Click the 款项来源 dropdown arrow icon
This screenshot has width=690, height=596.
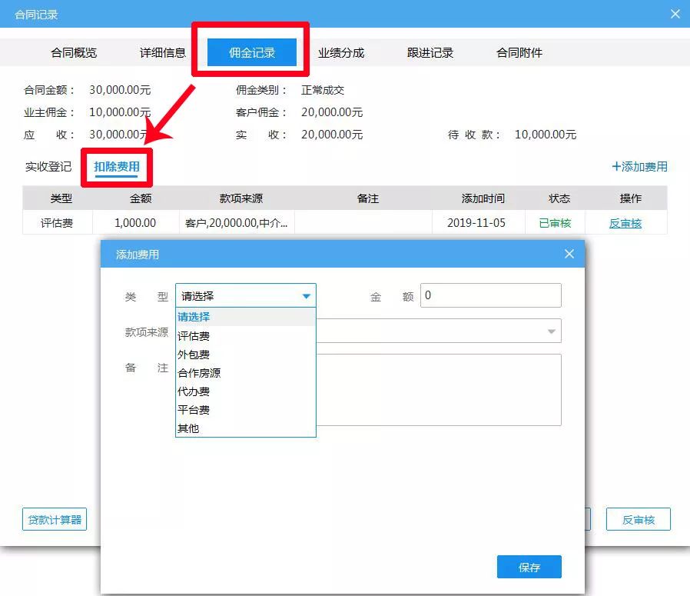coord(551,331)
